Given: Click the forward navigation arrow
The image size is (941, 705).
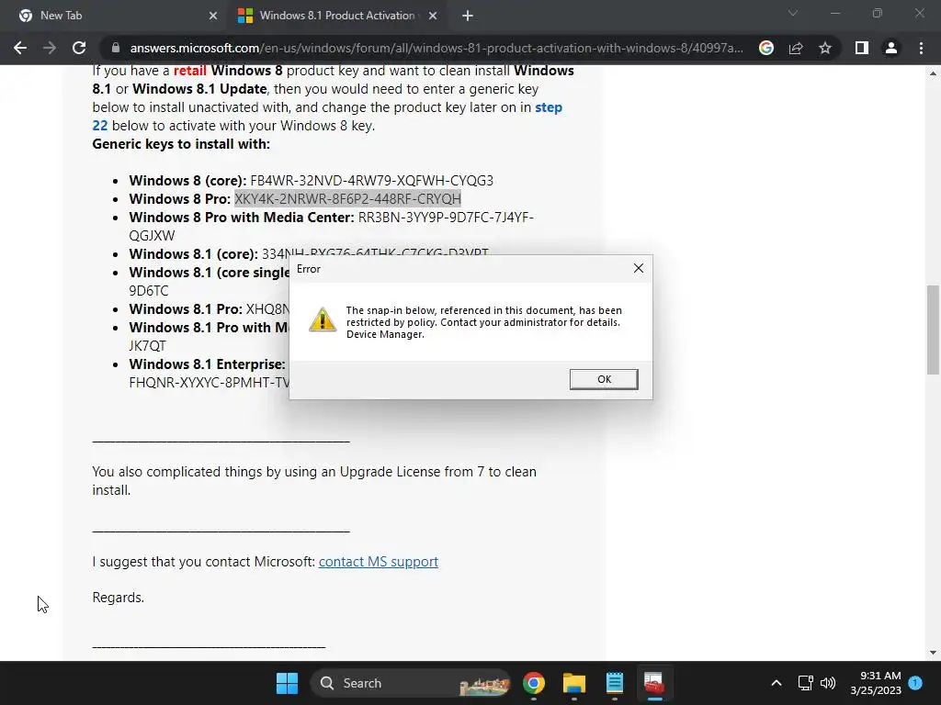Looking at the screenshot, I should click(x=50, y=48).
